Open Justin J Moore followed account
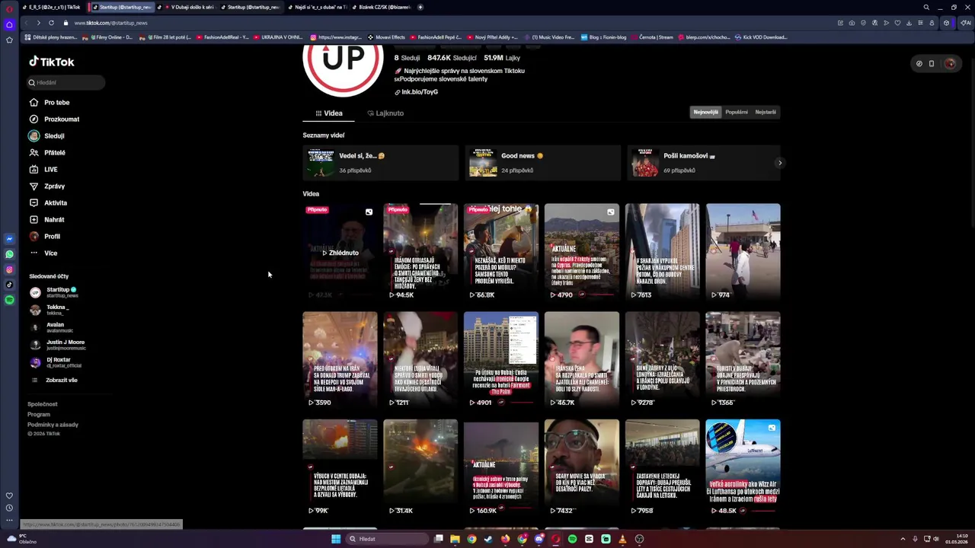This screenshot has width=975, height=548. [x=57, y=345]
